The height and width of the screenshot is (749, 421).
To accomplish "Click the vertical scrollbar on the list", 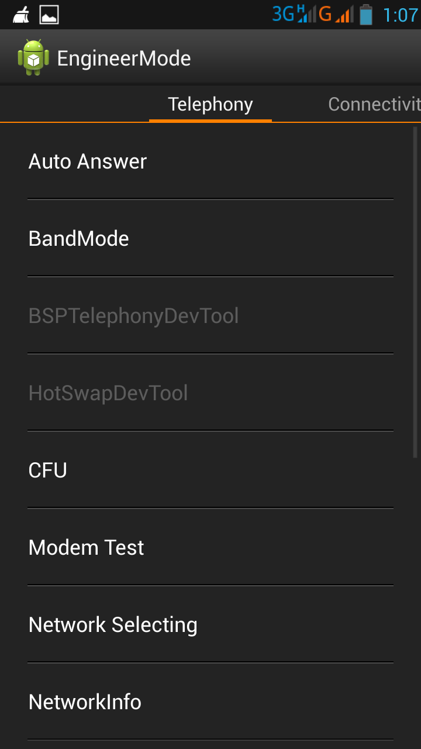I will [x=415, y=293].
